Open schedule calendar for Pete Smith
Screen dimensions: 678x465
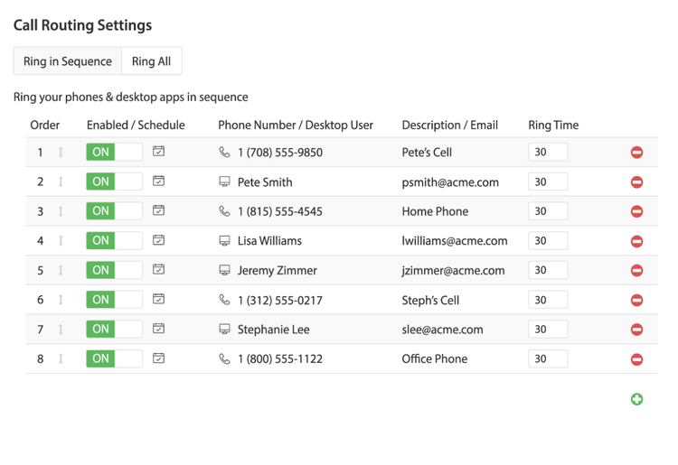158,181
